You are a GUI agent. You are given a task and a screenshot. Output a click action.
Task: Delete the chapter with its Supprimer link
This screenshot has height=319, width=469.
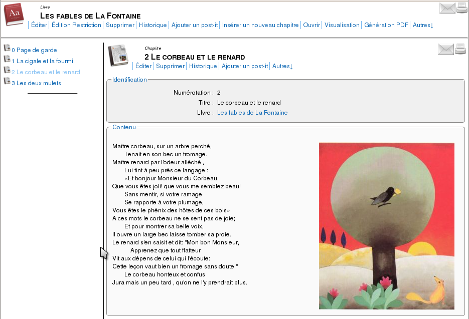(x=171, y=66)
